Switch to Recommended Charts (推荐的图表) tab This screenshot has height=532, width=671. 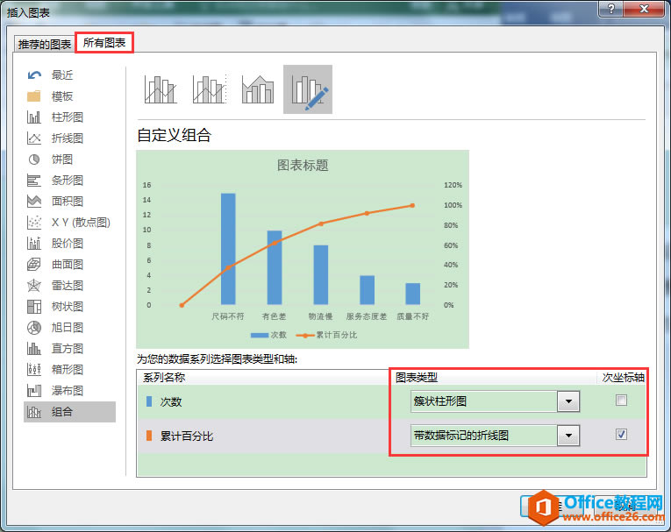[45, 44]
